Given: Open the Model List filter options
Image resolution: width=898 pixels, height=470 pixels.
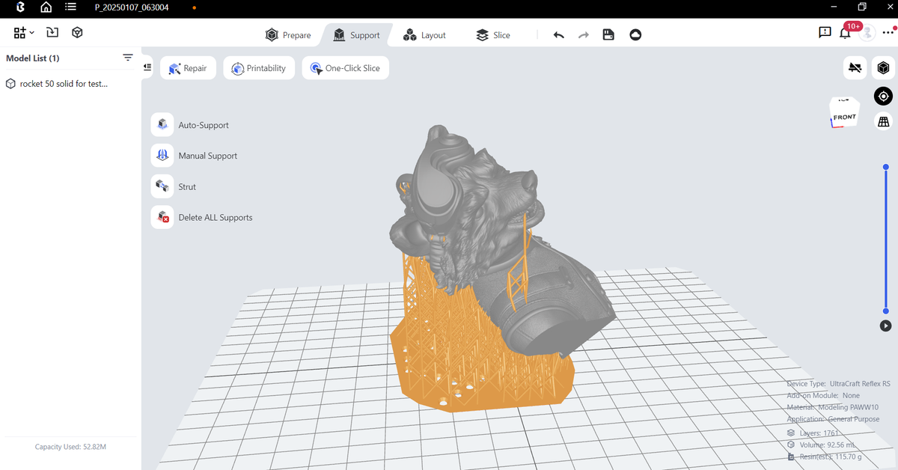Looking at the screenshot, I should click(x=128, y=57).
